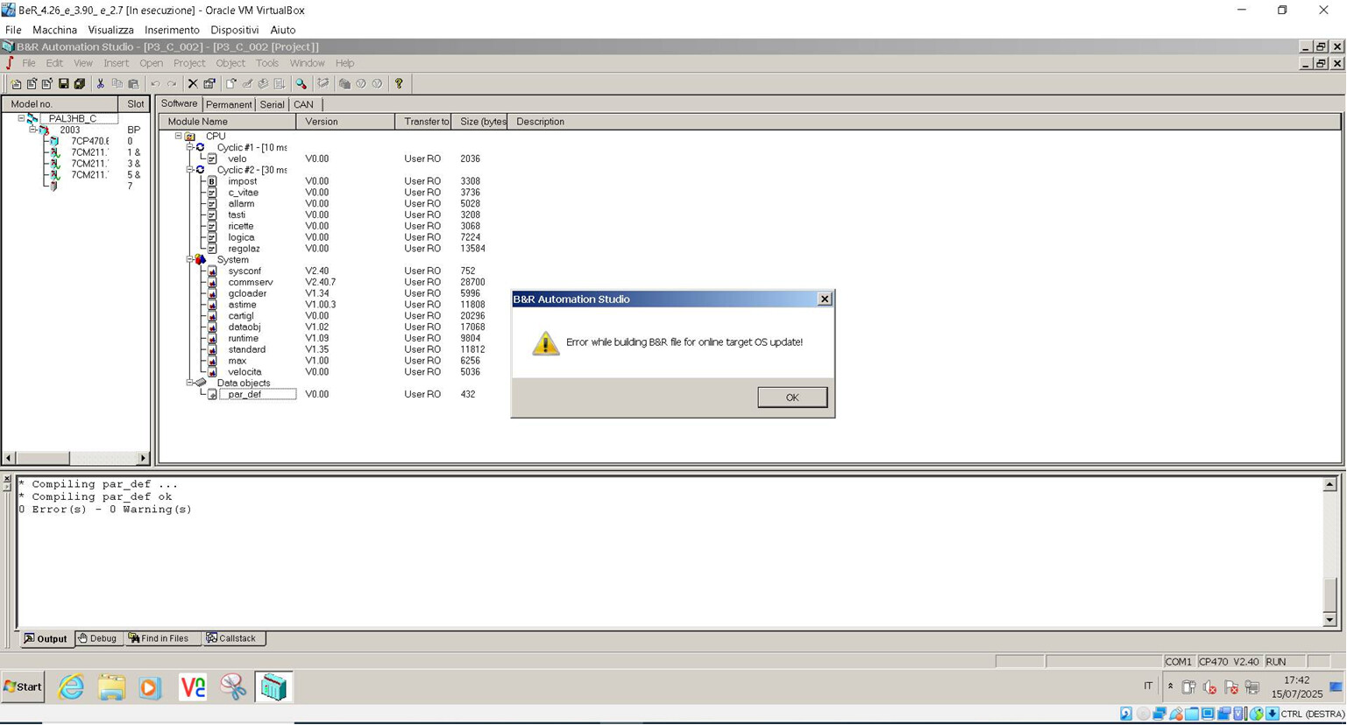Viewport: 1347px width, 725px height.
Task: Click the first new project toolbar icon
Action: tap(16, 84)
